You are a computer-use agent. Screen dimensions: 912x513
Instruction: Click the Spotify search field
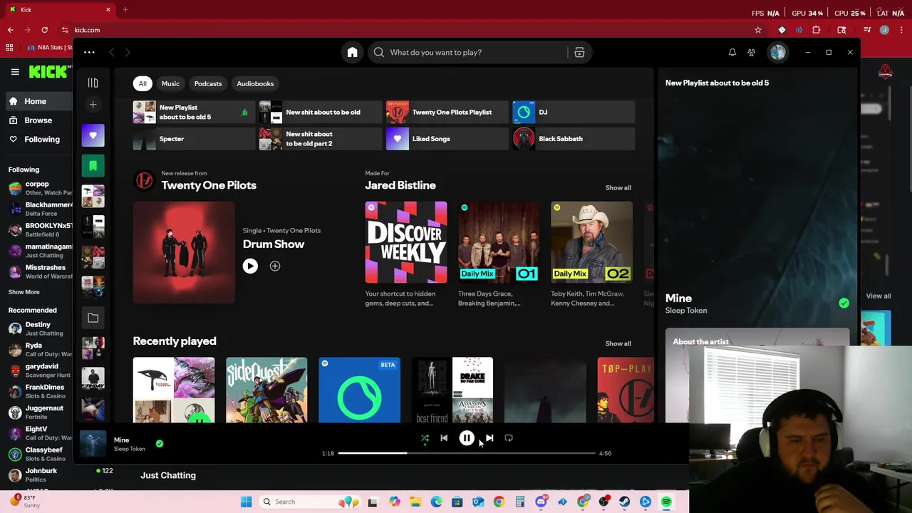point(467,52)
